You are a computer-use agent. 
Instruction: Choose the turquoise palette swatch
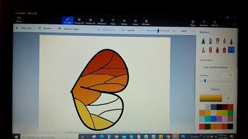tap(208, 119)
